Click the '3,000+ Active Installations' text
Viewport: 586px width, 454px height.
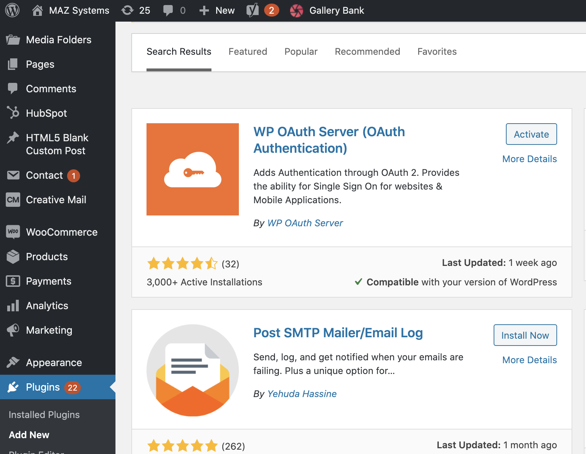coord(204,282)
